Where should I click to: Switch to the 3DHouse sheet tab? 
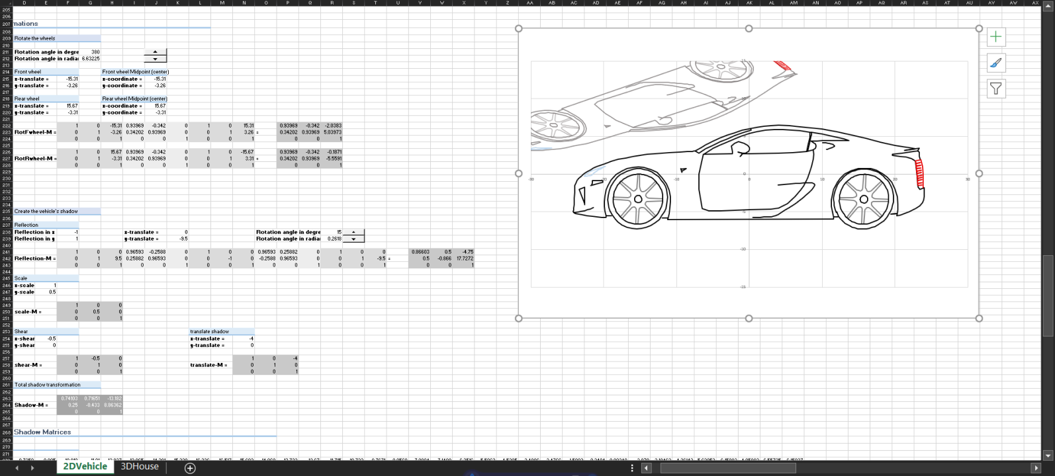click(140, 467)
